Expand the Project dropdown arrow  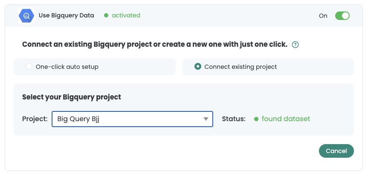(x=206, y=119)
